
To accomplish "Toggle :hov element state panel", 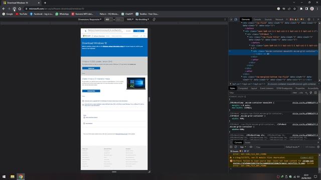I will [295, 93].
